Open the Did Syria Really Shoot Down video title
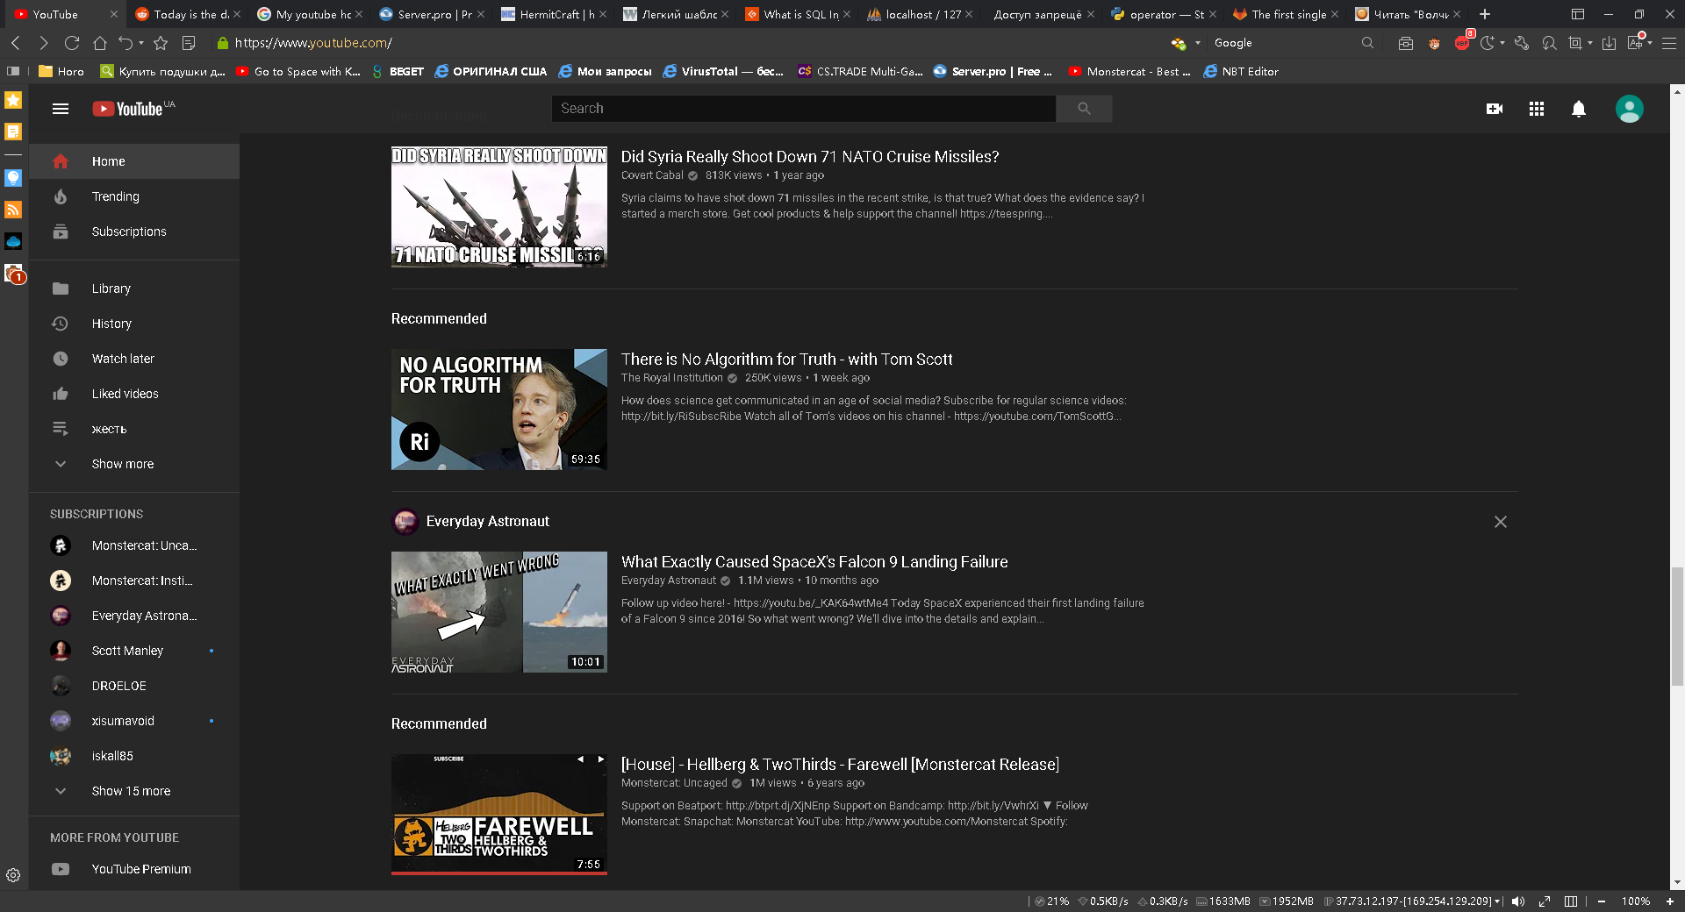 810,157
